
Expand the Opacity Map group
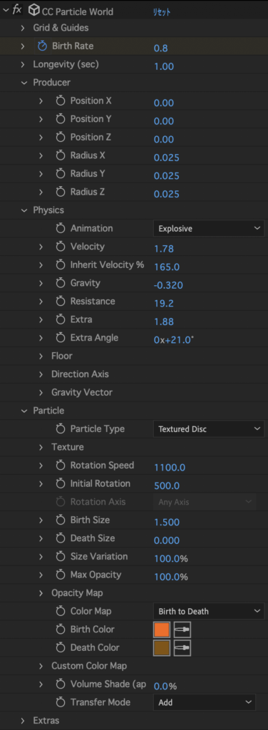tap(41, 593)
